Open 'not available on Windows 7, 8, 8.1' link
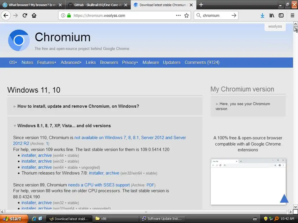 coord(130,138)
